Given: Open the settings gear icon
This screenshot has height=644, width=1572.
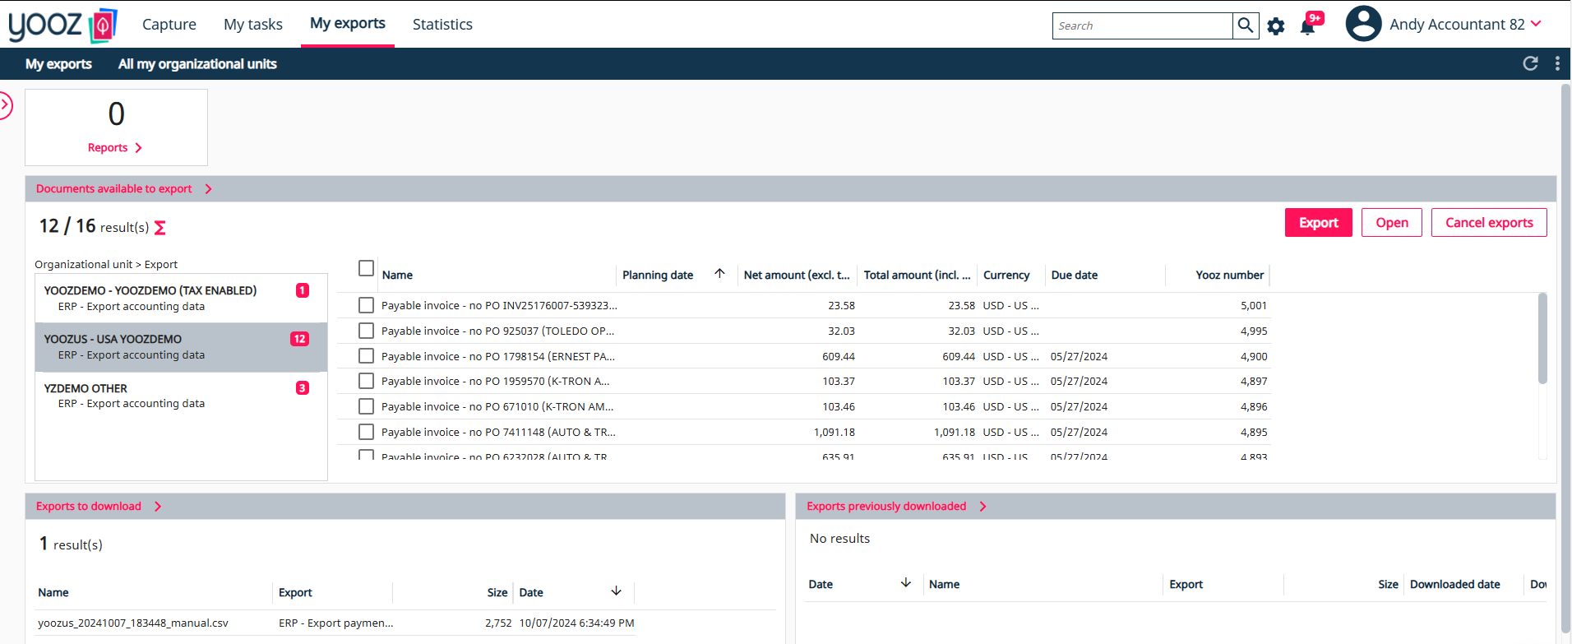Looking at the screenshot, I should click(1276, 26).
